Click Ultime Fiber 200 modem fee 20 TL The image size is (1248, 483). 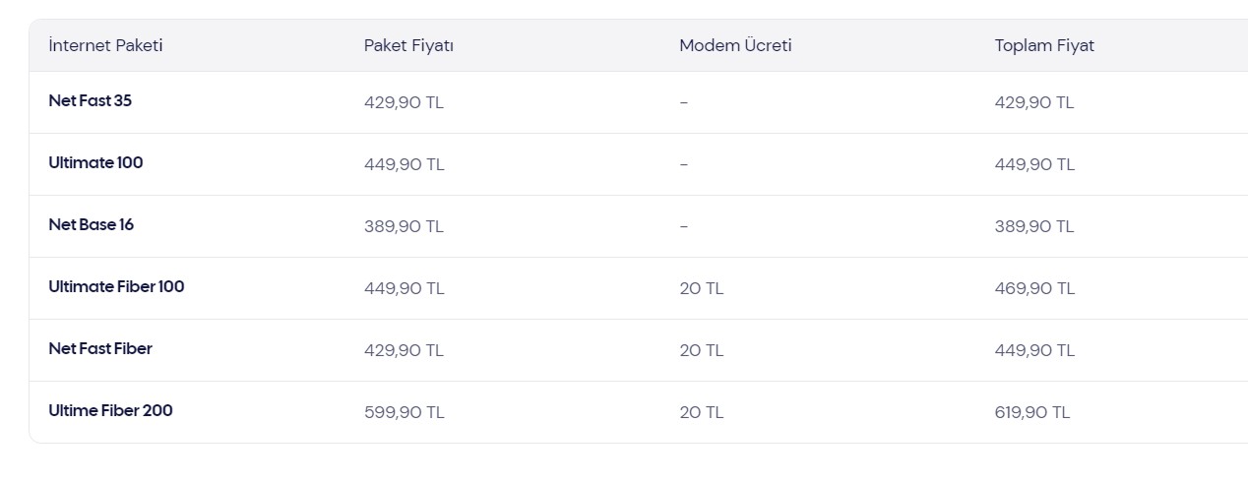point(701,412)
